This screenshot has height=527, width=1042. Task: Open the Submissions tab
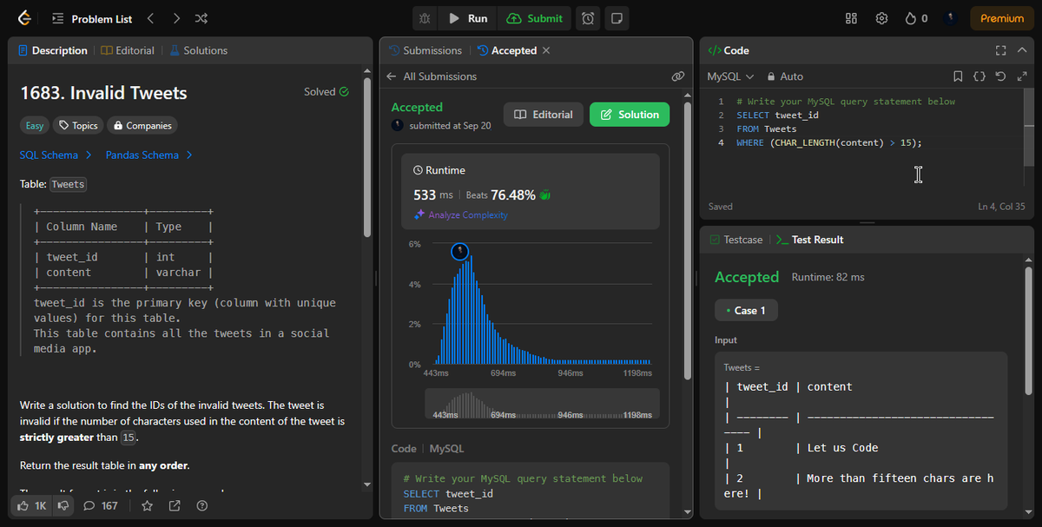[x=425, y=50]
